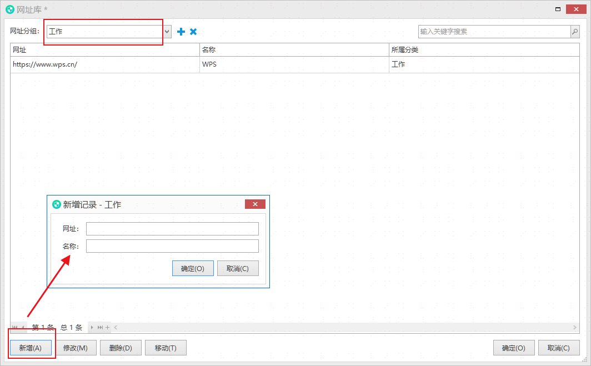Click the 网址 column header
The height and width of the screenshot is (366, 591).
click(105, 50)
